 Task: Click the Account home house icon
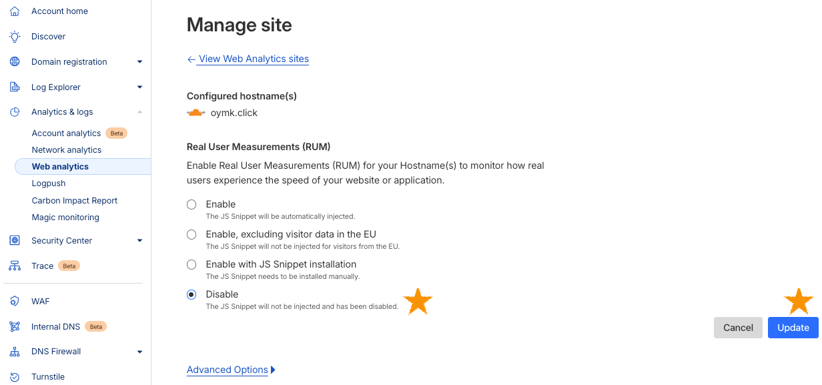pos(15,11)
